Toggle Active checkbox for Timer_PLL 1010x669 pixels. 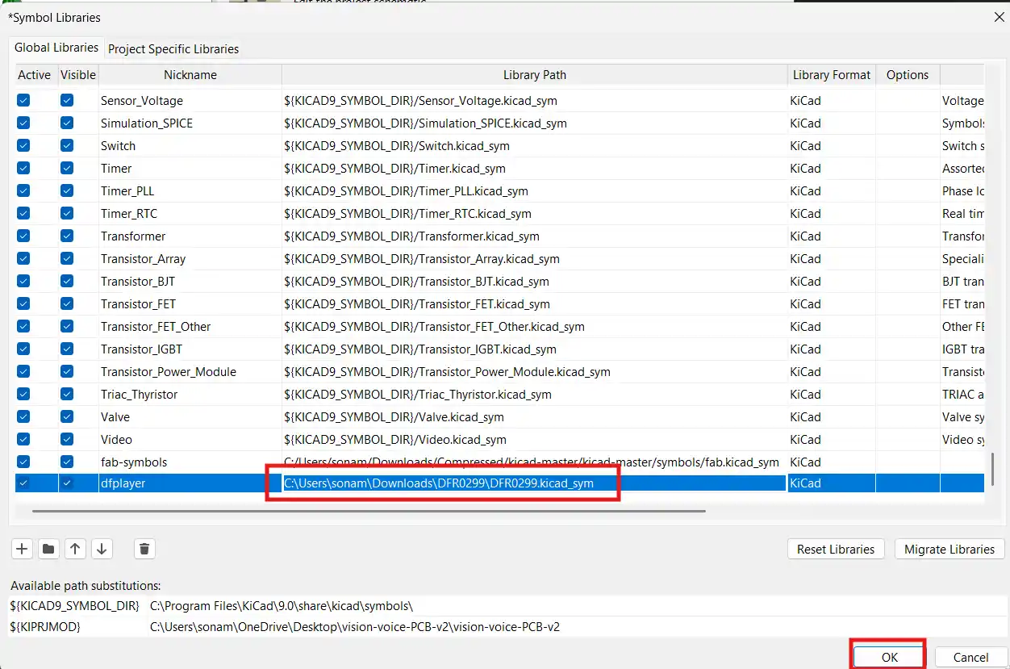[23, 191]
